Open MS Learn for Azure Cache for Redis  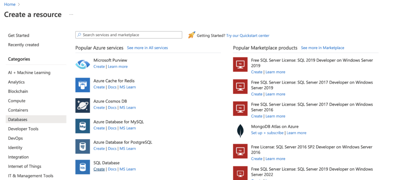128,87
